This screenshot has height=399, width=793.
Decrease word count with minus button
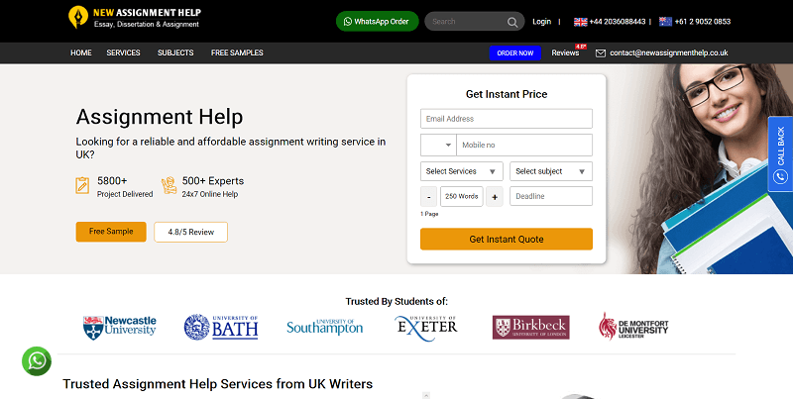coord(428,196)
